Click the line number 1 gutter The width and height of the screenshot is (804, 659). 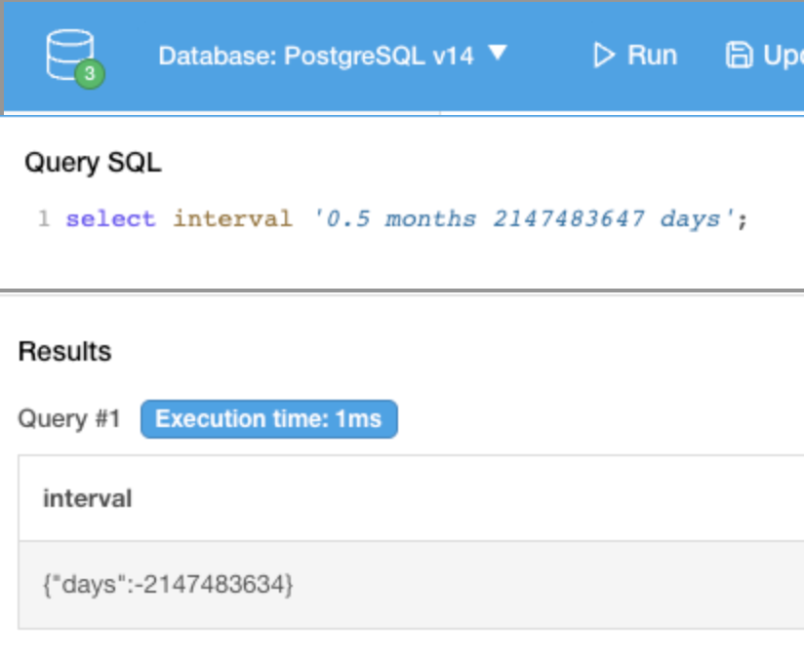point(44,219)
